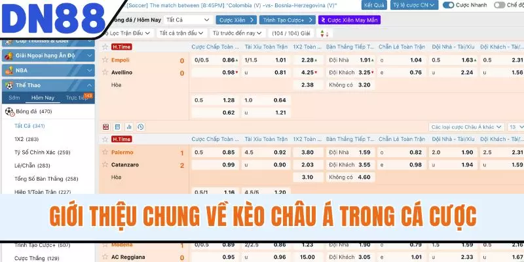Toggle the Cược Nhanh quick bet switch
Screen dimensions: 524x262
(449, 5)
